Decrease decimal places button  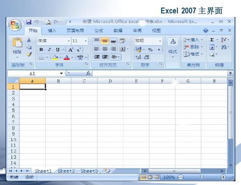(x=147, y=57)
